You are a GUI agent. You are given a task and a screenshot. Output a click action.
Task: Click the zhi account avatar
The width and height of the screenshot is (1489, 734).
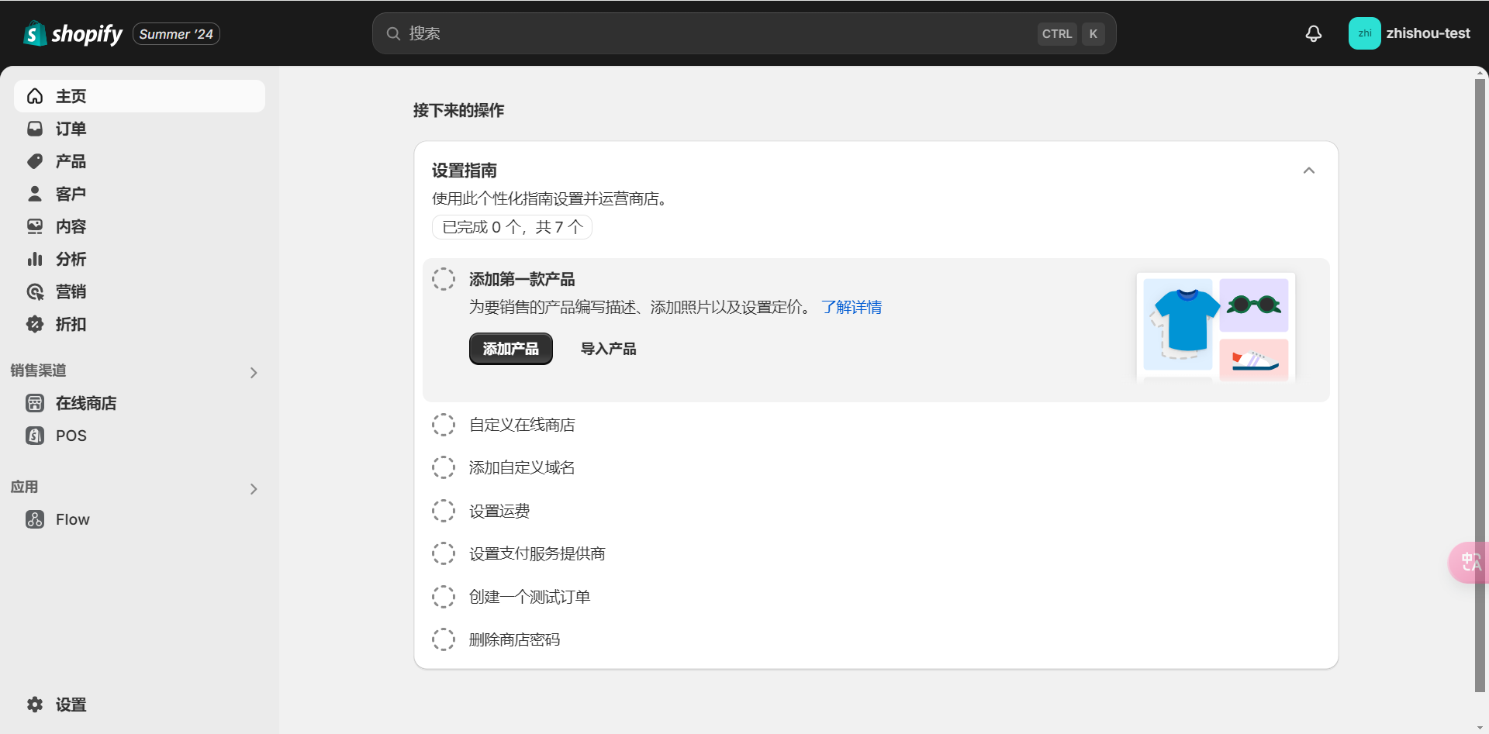tap(1364, 33)
